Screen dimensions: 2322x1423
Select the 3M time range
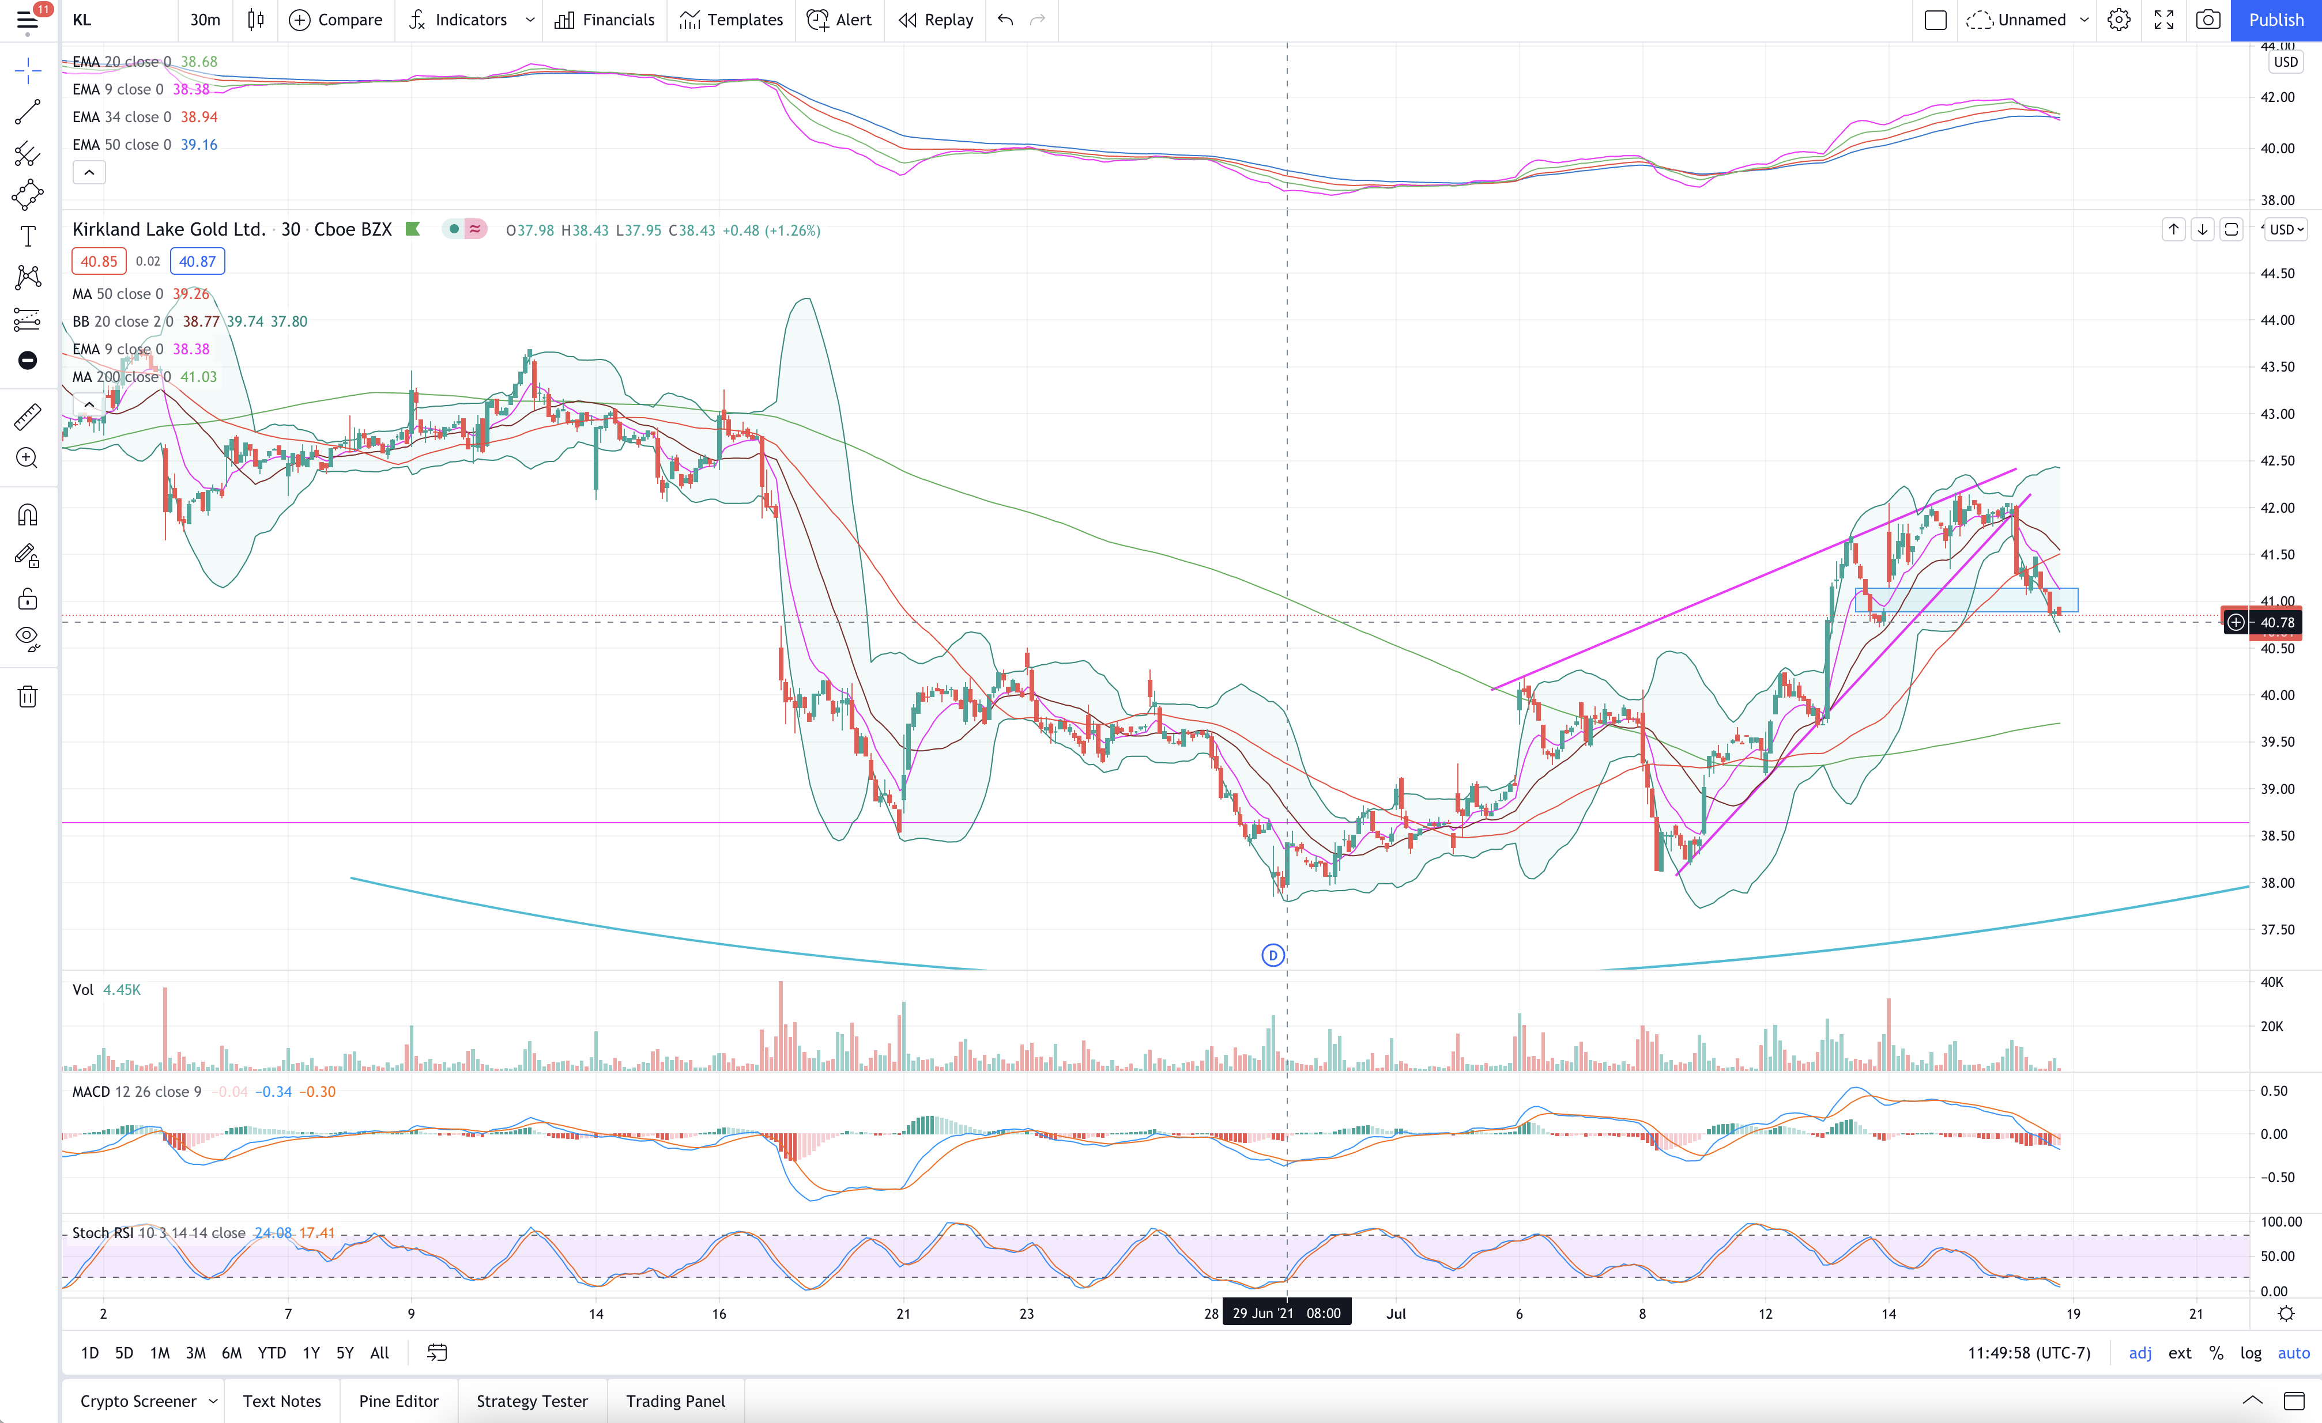[x=195, y=1352]
